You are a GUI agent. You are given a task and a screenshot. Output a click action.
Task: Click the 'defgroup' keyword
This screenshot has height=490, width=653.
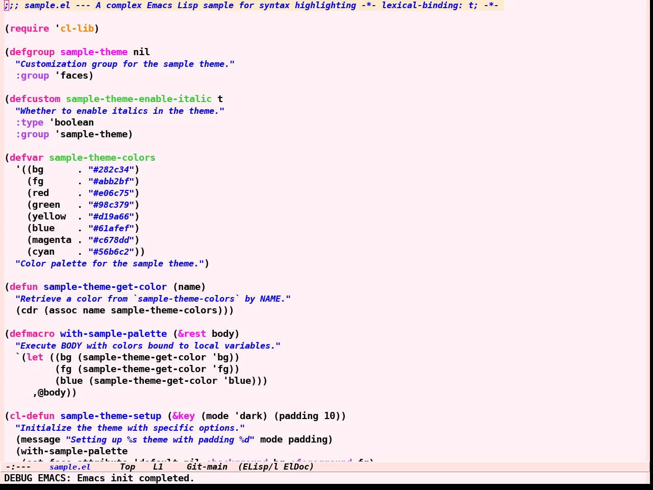click(x=32, y=52)
